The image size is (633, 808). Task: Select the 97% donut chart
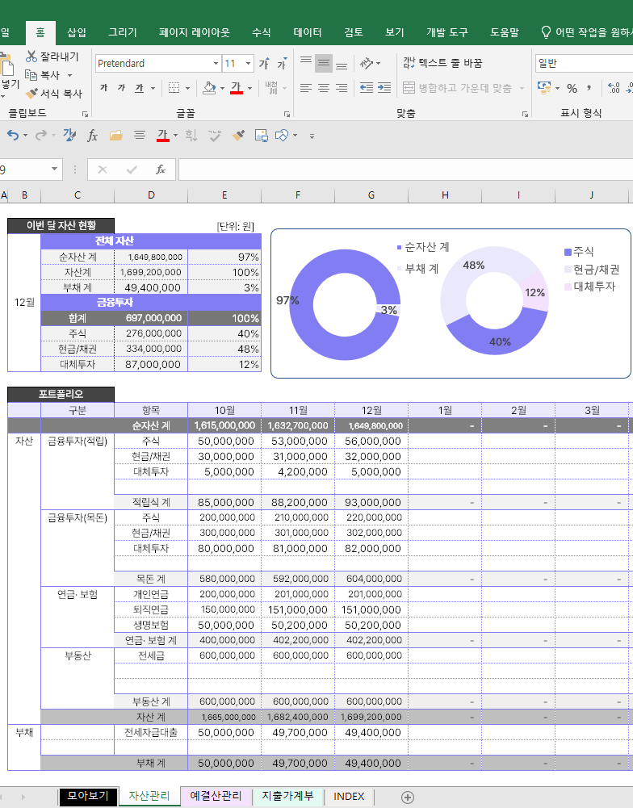344,304
